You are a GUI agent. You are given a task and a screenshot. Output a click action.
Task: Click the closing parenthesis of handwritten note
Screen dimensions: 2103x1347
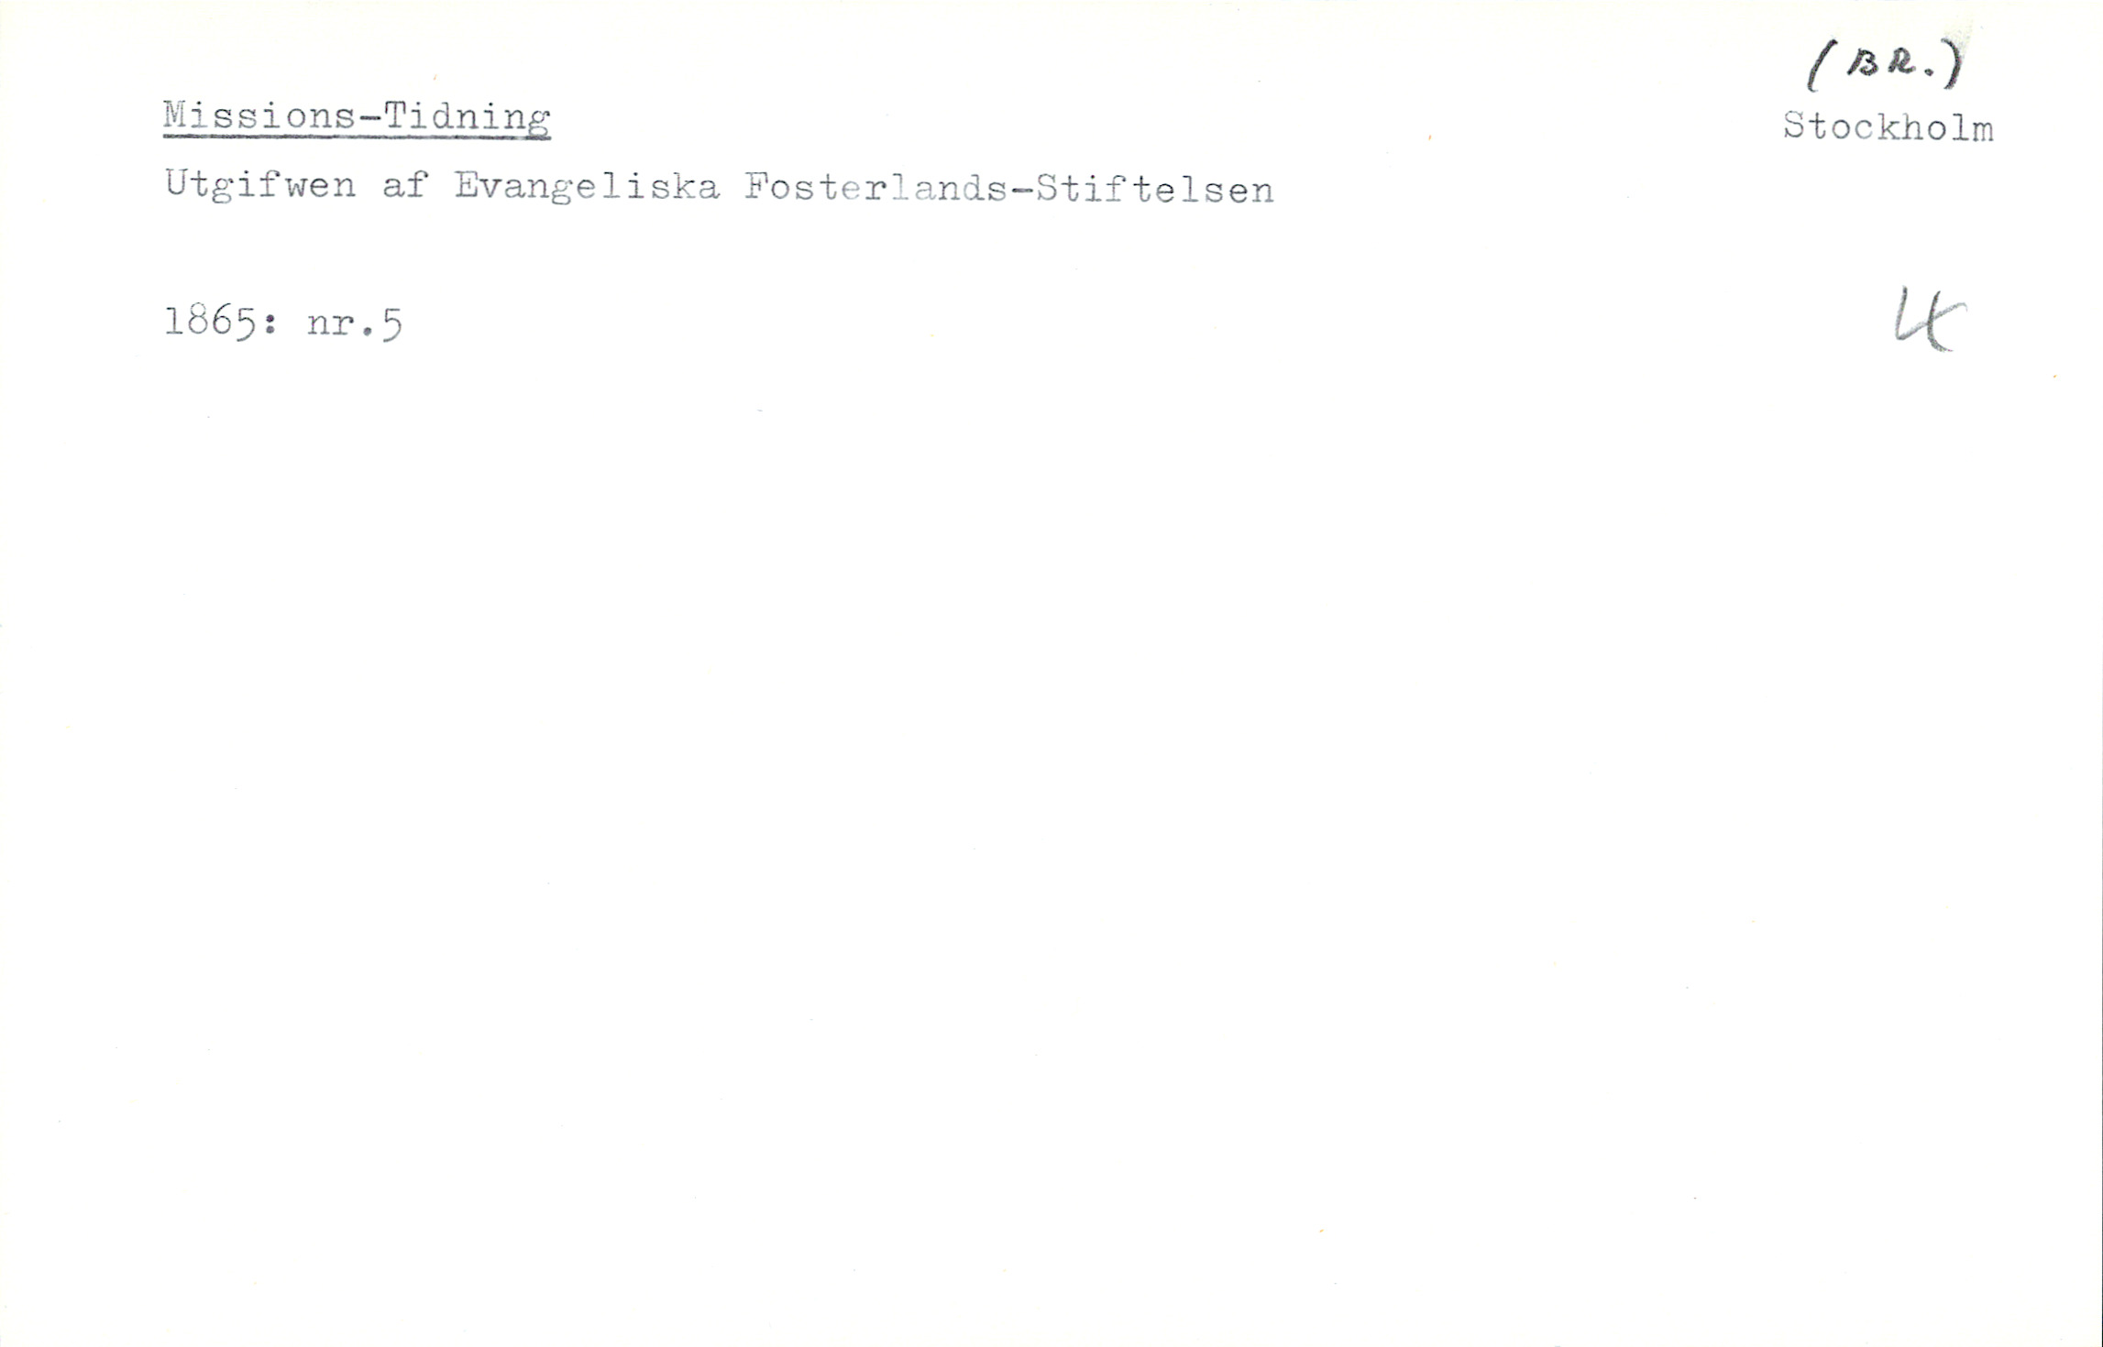tap(1955, 66)
